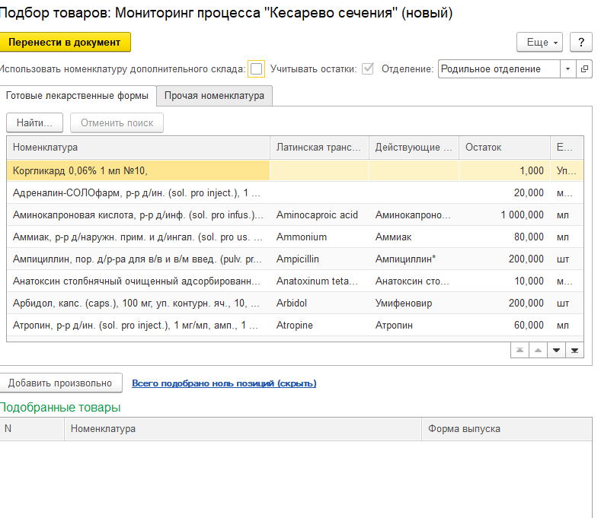Switch to Прочая номенклатура tab
The height and width of the screenshot is (518, 601).
(214, 96)
